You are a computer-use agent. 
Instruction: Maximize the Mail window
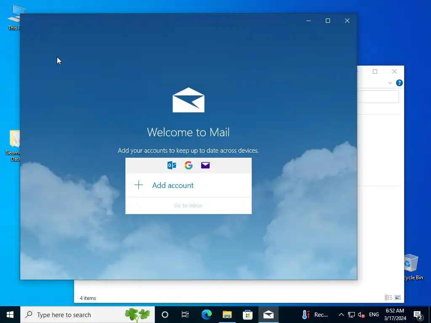[327, 21]
